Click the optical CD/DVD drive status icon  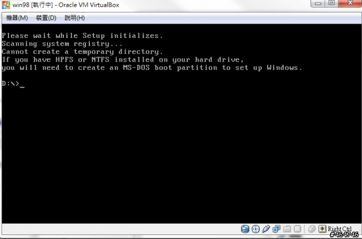256,229
